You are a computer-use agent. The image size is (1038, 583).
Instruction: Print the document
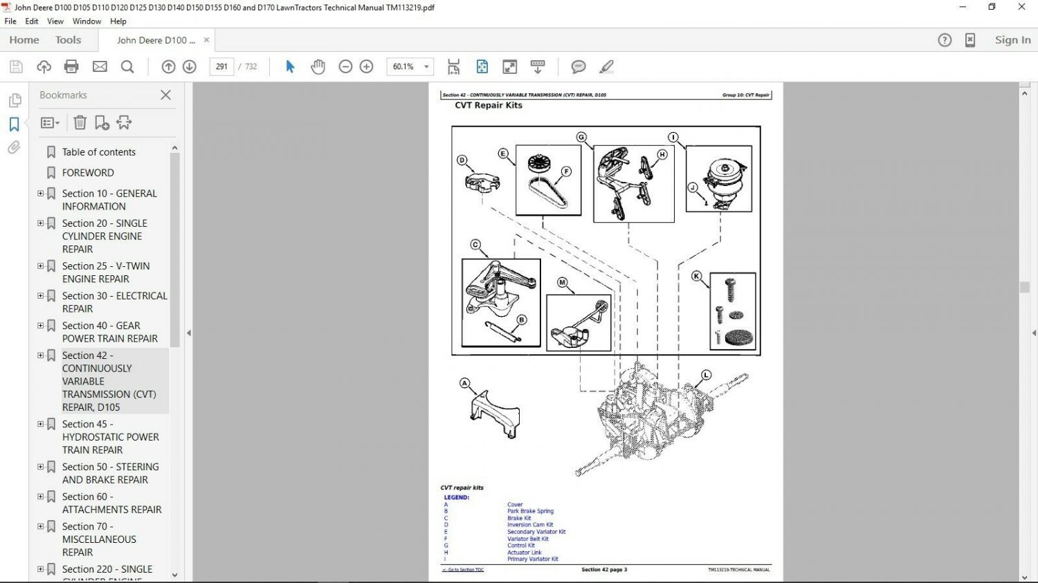(x=71, y=66)
